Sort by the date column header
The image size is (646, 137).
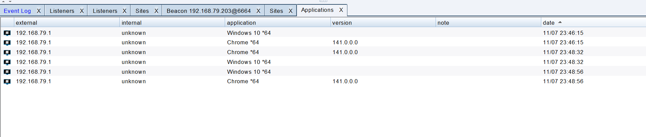(x=593, y=23)
